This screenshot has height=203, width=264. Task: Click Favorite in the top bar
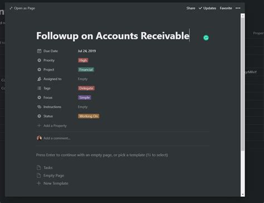coord(226,8)
